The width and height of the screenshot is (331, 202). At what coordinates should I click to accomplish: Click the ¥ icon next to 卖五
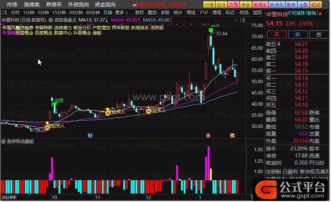point(279,44)
